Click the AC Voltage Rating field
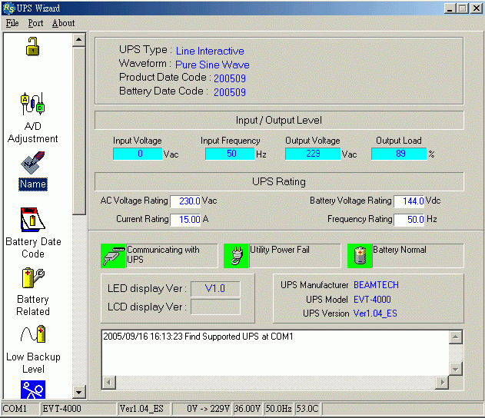The image size is (485, 418). coord(185,201)
